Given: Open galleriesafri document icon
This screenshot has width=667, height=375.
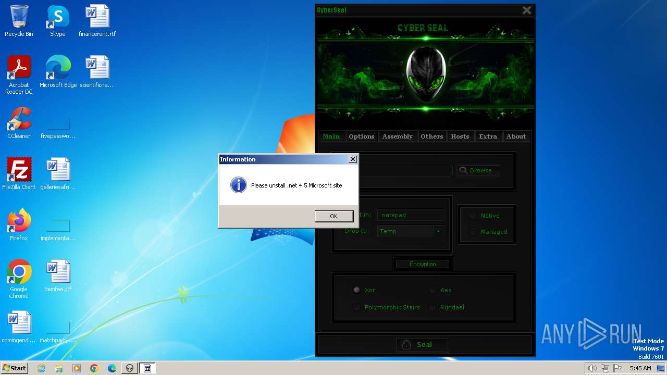Looking at the screenshot, I should pyautogui.click(x=58, y=173).
